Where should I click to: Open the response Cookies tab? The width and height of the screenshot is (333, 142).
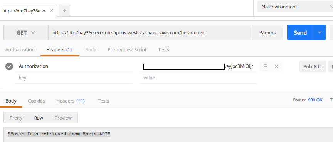(36, 101)
